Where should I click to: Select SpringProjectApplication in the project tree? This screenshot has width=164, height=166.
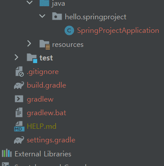[x=118, y=31]
